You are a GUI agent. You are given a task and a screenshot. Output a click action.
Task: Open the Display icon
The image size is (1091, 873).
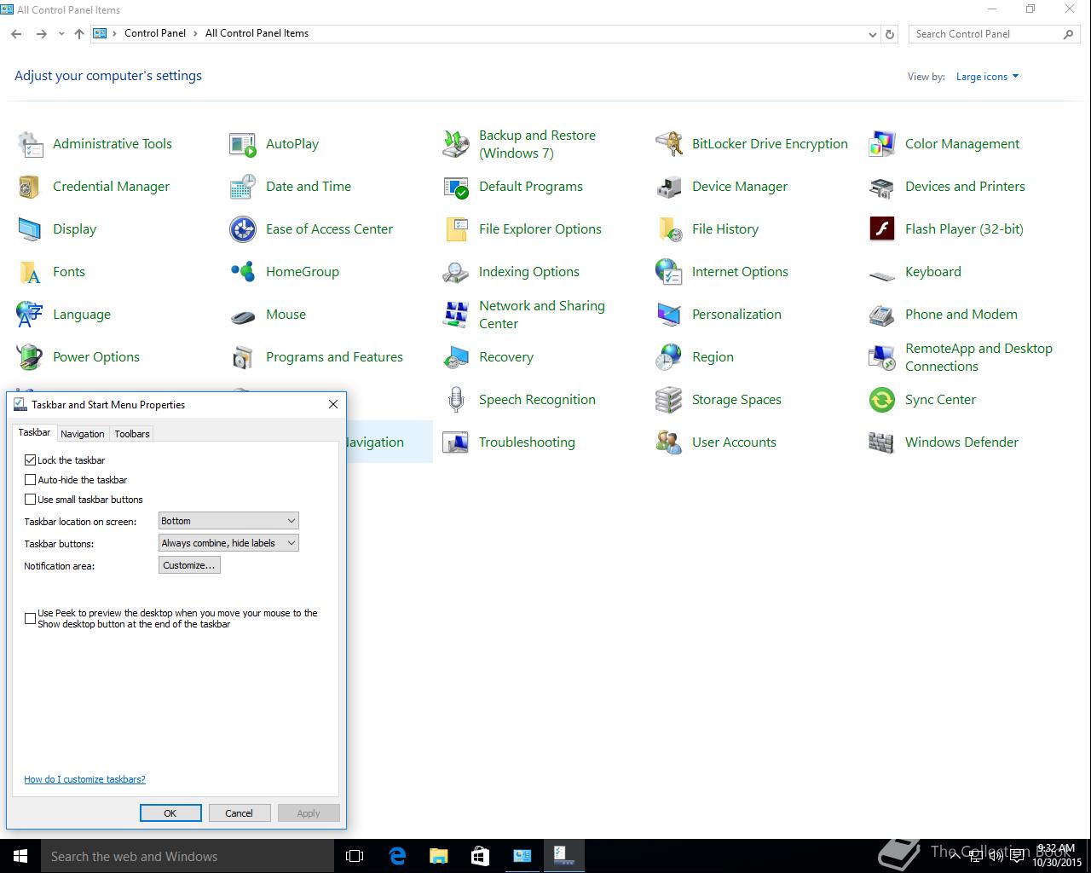(x=30, y=229)
